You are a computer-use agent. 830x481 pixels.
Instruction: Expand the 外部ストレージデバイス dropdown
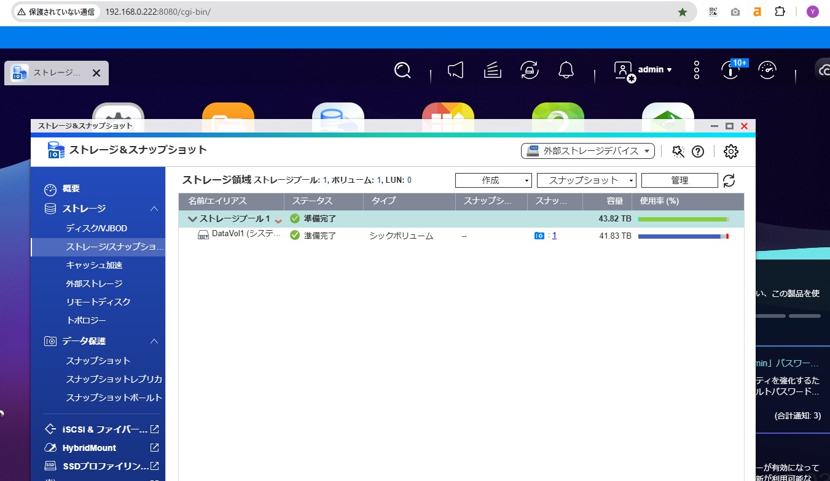pyautogui.click(x=587, y=151)
